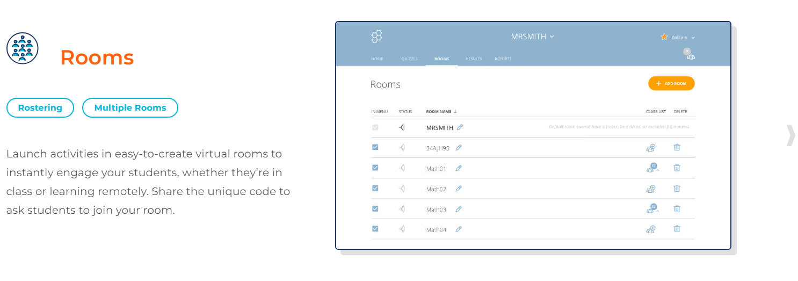Viewport: 798px width, 281px height.
Task: Click the 'Default room cannot have a roster' note
Action: (x=619, y=127)
